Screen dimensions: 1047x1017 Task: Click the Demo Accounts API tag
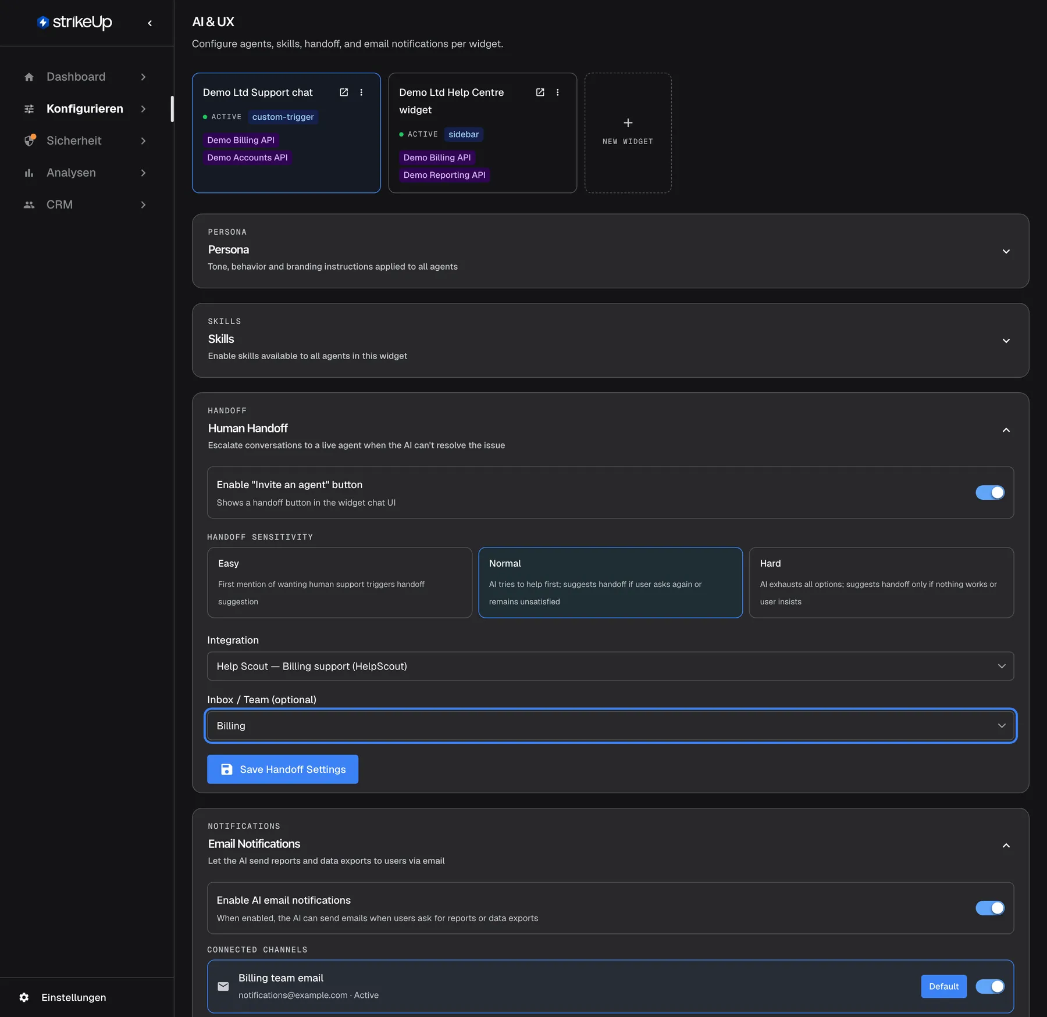[247, 157]
